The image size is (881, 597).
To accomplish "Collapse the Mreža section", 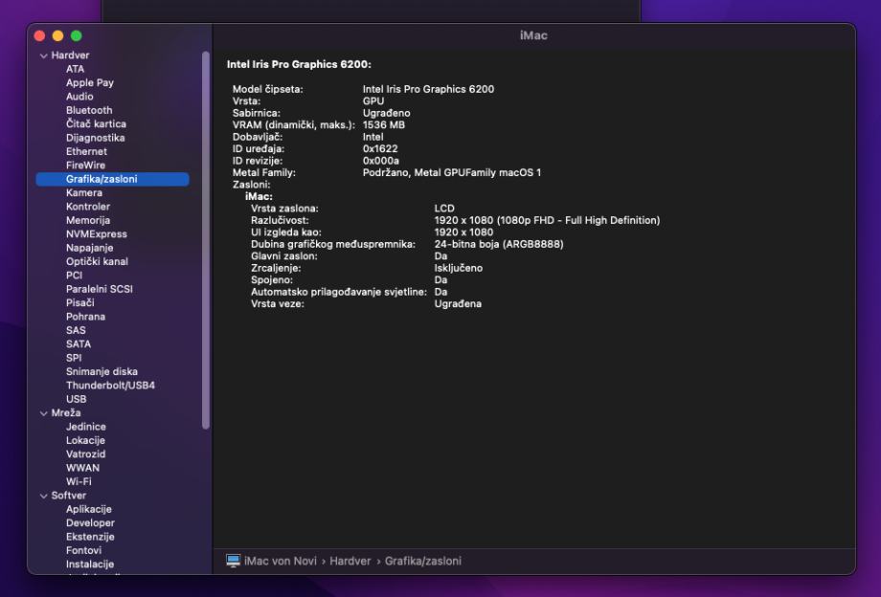I will click(x=44, y=413).
